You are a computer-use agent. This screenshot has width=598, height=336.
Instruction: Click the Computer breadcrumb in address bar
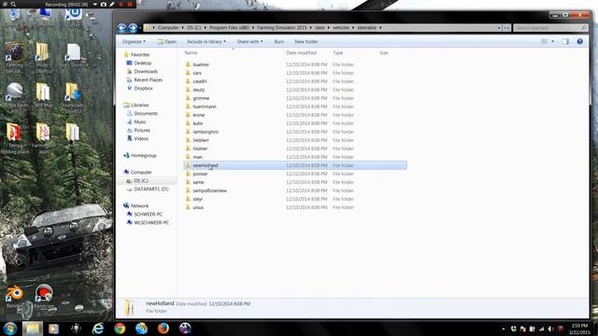coord(168,28)
